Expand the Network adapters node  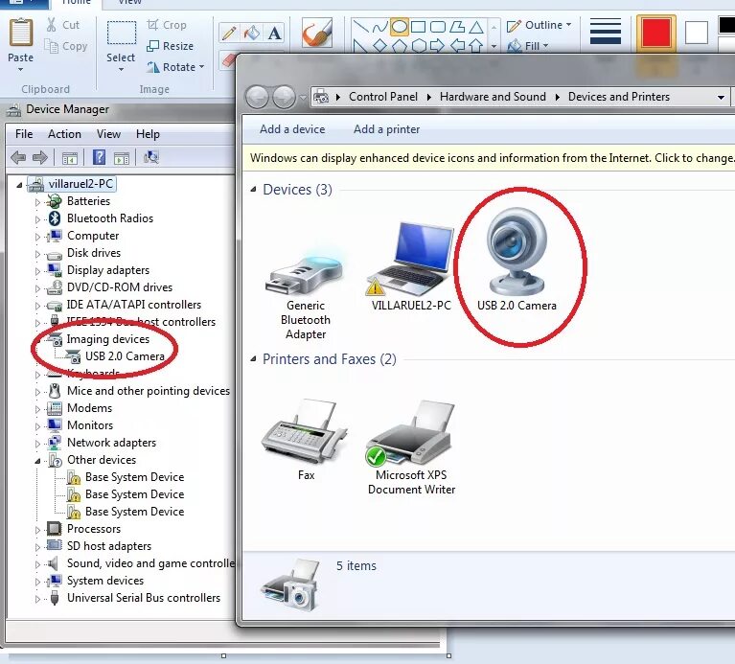(37, 444)
